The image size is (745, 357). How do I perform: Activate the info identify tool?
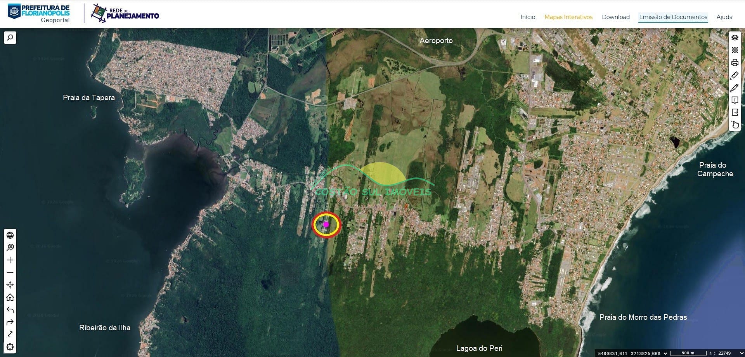[735, 100]
